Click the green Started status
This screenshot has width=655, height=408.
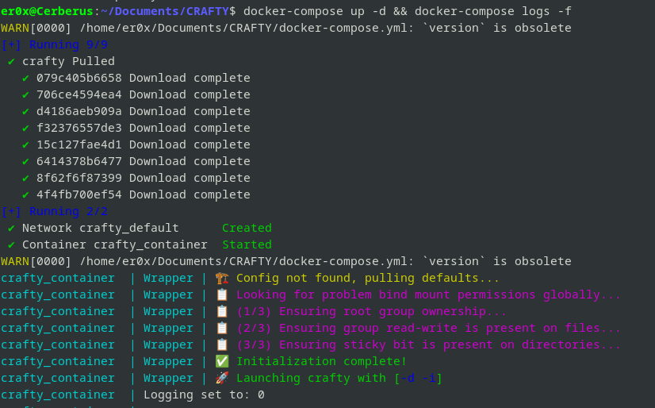[x=247, y=245]
